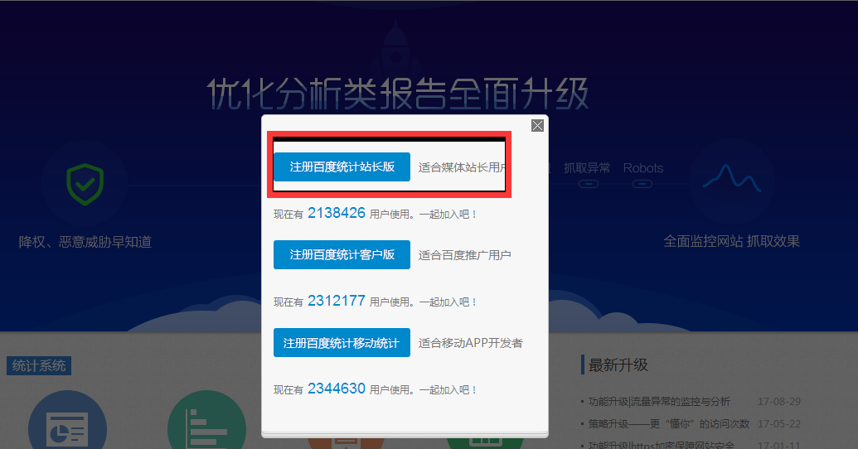This screenshot has height=449, width=858.
Task: Open the 策略升级 更懂你 news link
Action: pyautogui.click(x=668, y=423)
